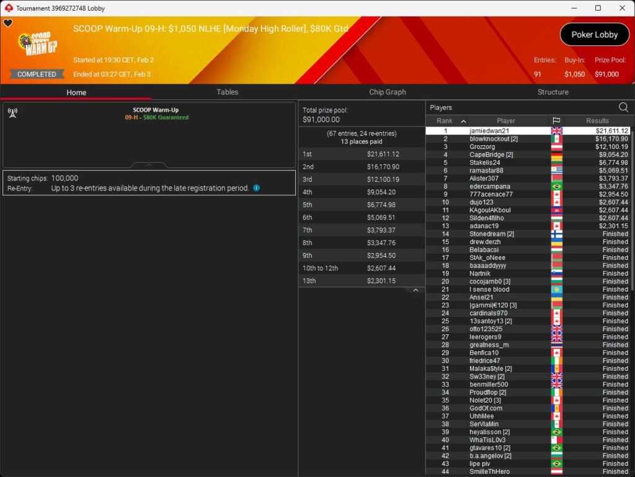Viewport: 635px width, 477px height.
Task: Click the Re-Entry info icon
Action: click(x=257, y=188)
